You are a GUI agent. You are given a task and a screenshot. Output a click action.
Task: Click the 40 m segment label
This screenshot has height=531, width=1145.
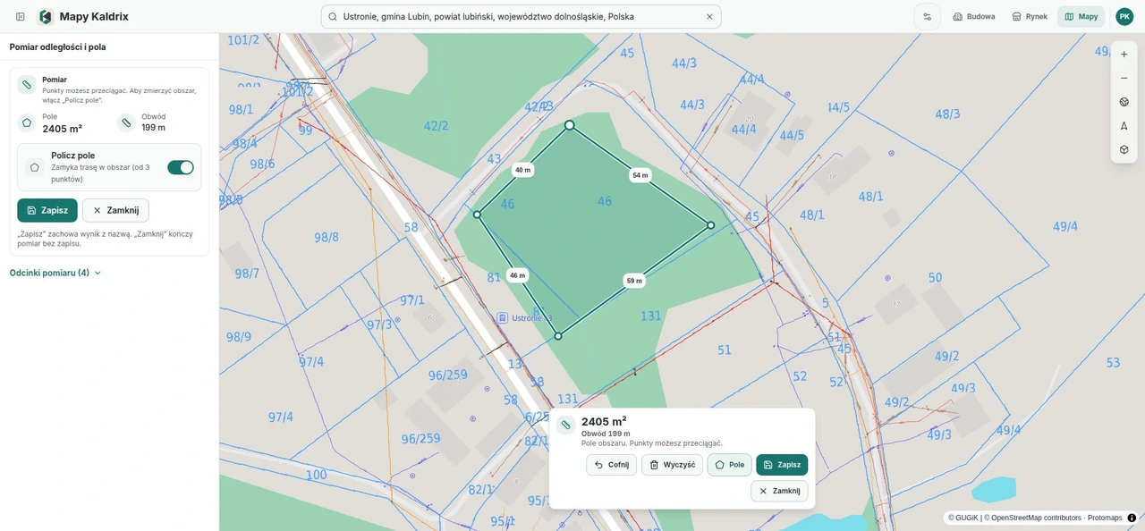pos(522,170)
